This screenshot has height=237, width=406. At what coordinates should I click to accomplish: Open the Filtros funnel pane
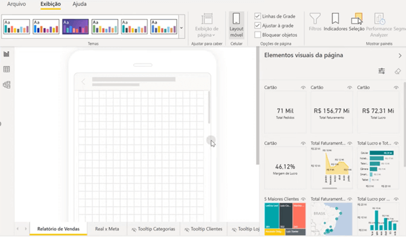315,22
